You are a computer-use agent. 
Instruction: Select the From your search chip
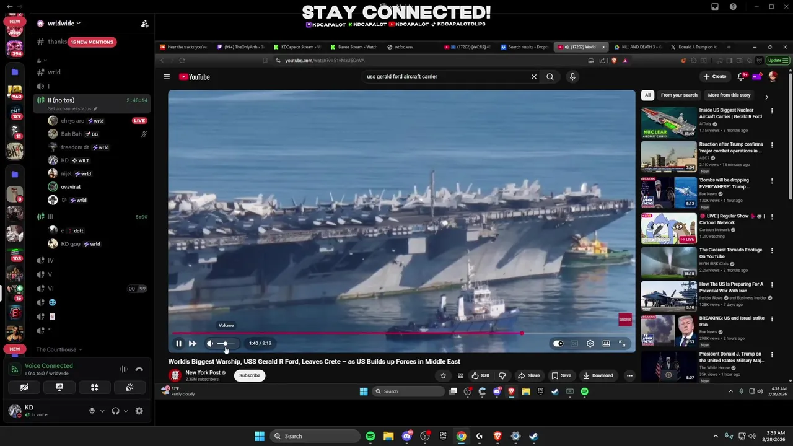pyautogui.click(x=679, y=95)
